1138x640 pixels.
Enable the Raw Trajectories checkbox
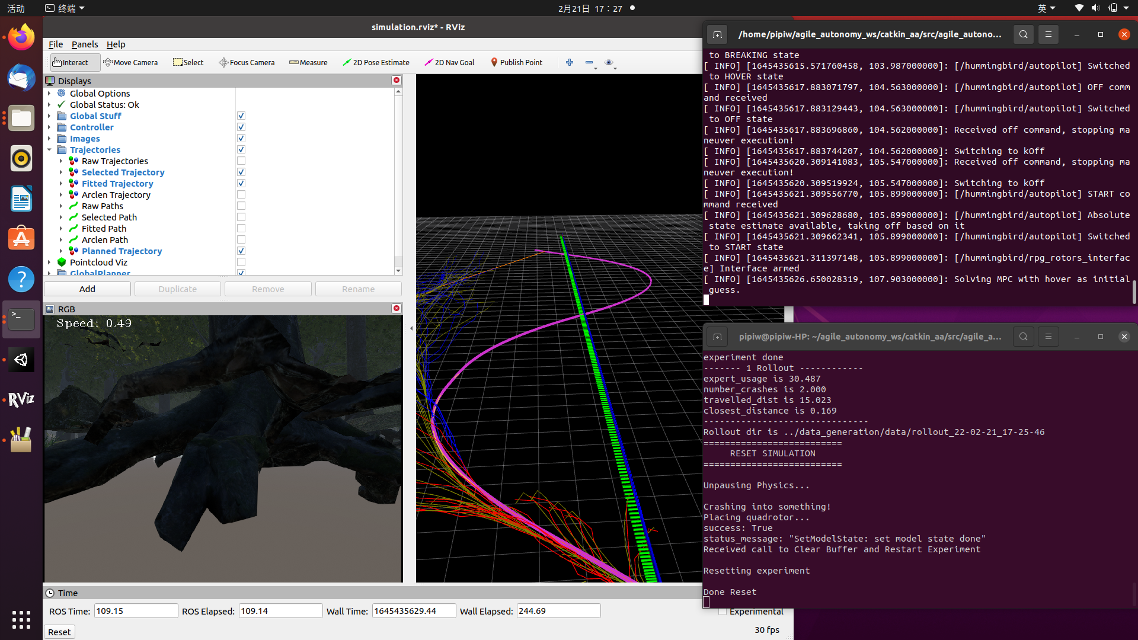point(241,161)
